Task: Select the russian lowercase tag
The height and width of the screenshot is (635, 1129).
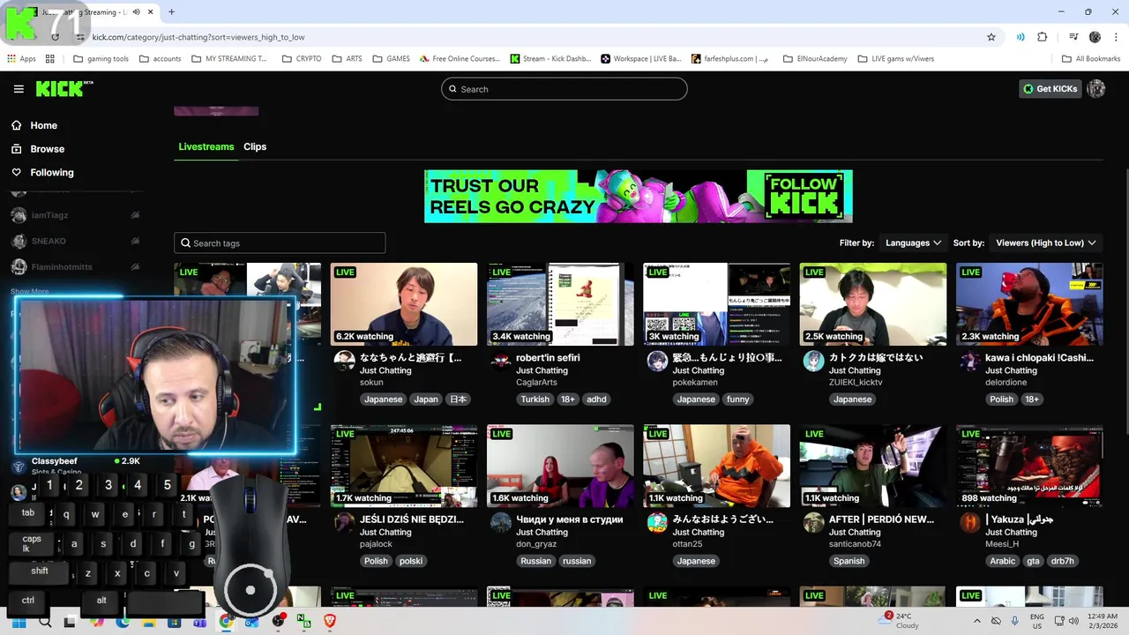Action: pyautogui.click(x=577, y=561)
